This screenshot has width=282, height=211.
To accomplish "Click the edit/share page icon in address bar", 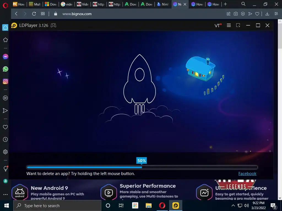I will [229, 14].
